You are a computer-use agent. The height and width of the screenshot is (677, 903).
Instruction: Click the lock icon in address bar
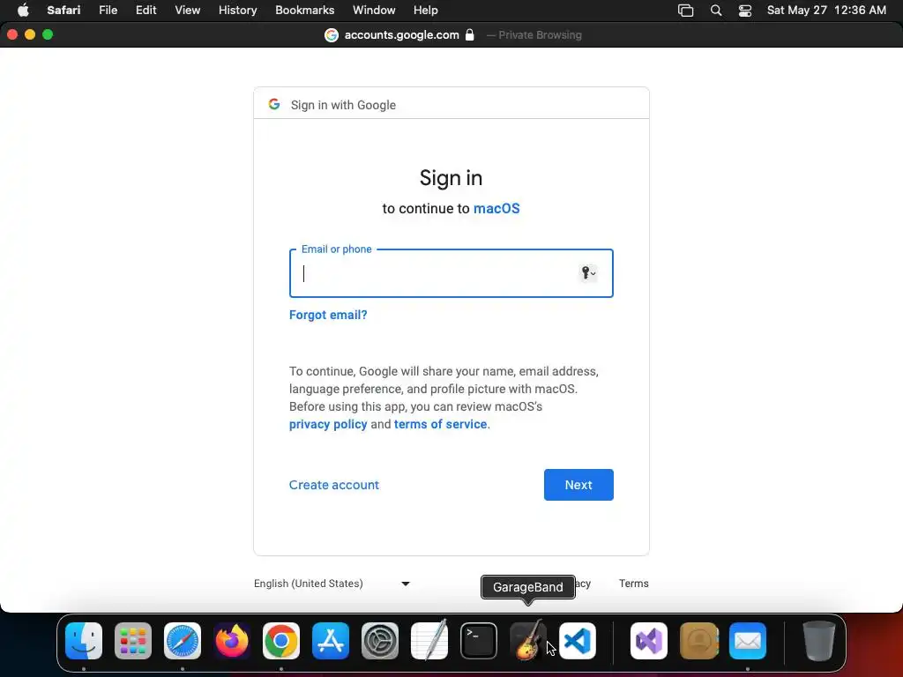pyautogui.click(x=470, y=34)
